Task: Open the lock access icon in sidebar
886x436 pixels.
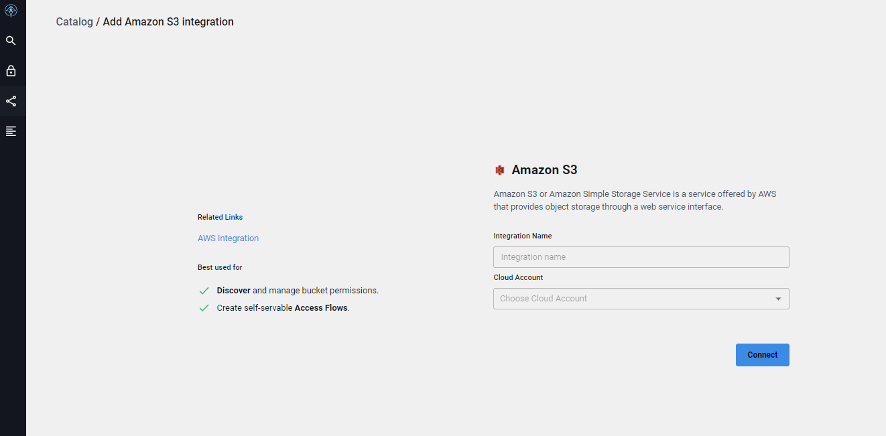Action: [11, 71]
